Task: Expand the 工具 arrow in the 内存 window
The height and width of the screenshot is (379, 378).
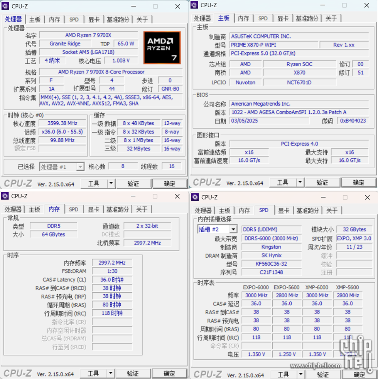Action: [111, 373]
